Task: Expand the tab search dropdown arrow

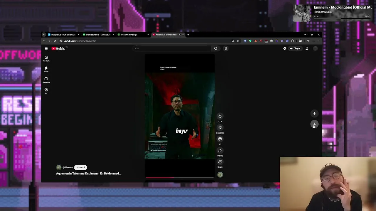Action: 44,35
